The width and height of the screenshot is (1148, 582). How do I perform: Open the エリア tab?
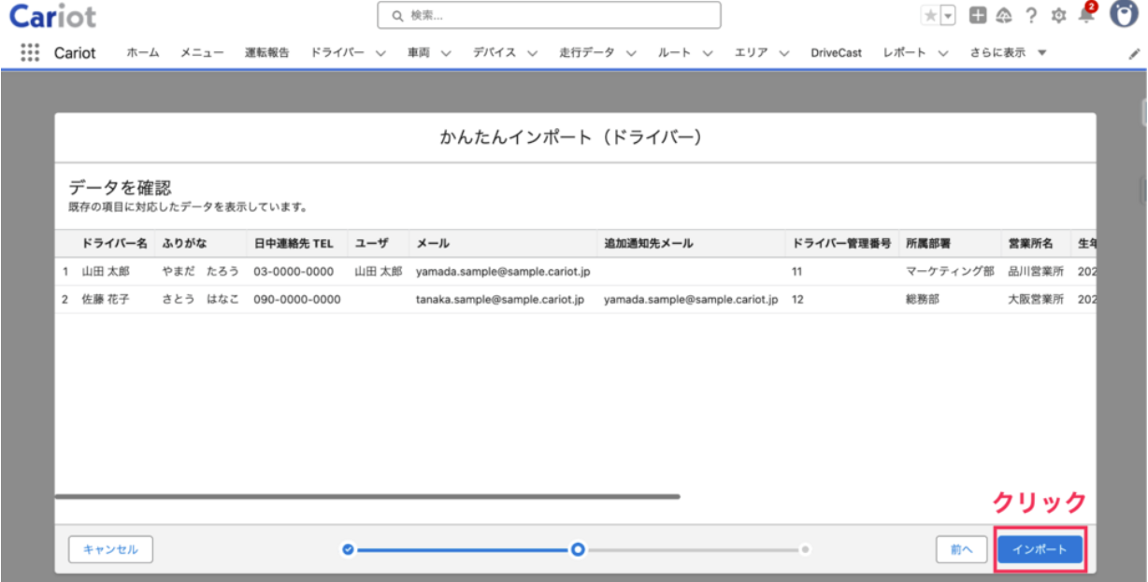pyautogui.click(x=752, y=53)
